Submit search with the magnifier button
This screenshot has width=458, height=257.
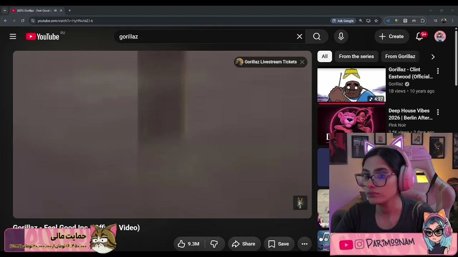tap(317, 36)
